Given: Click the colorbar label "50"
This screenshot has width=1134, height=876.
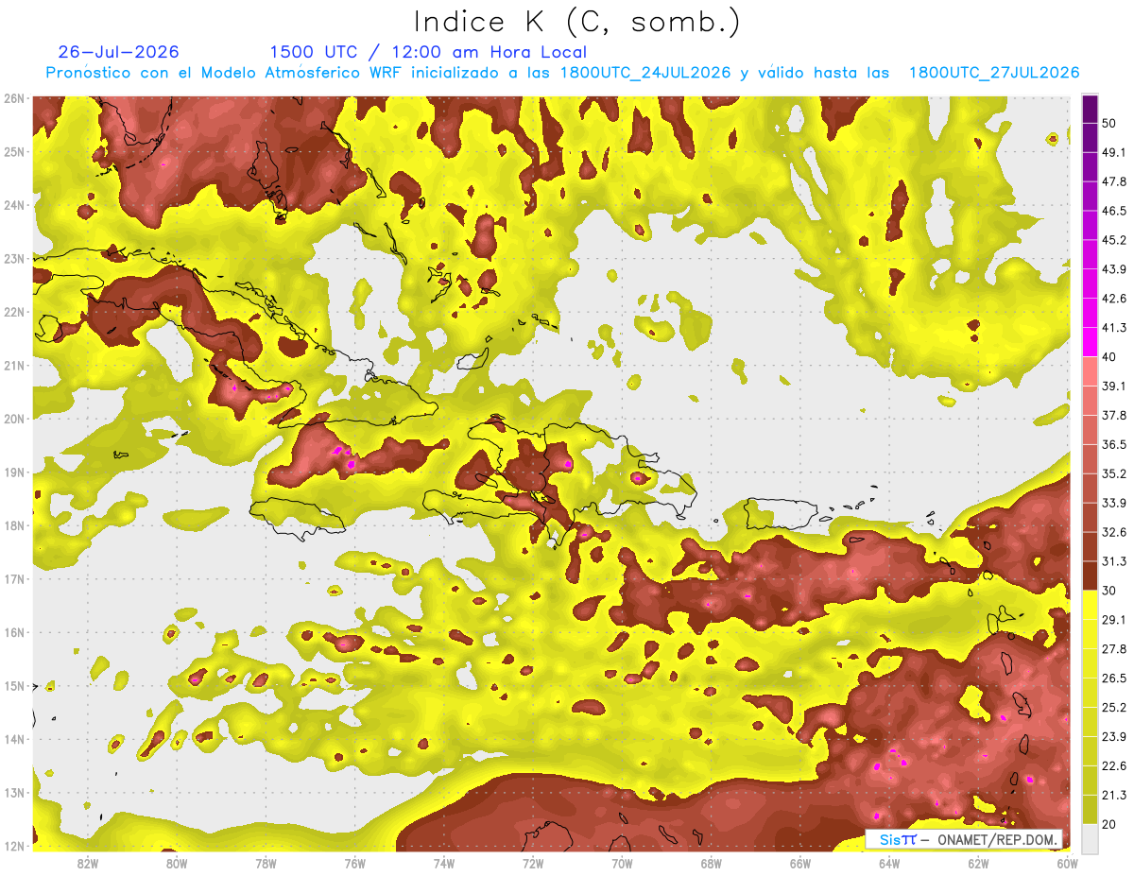Looking at the screenshot, I should (x=1110, y=123).
